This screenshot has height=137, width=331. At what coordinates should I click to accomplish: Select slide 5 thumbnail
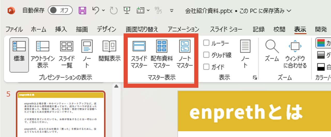61,114
